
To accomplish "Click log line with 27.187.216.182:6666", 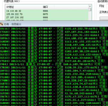I will tap(54, 32).
